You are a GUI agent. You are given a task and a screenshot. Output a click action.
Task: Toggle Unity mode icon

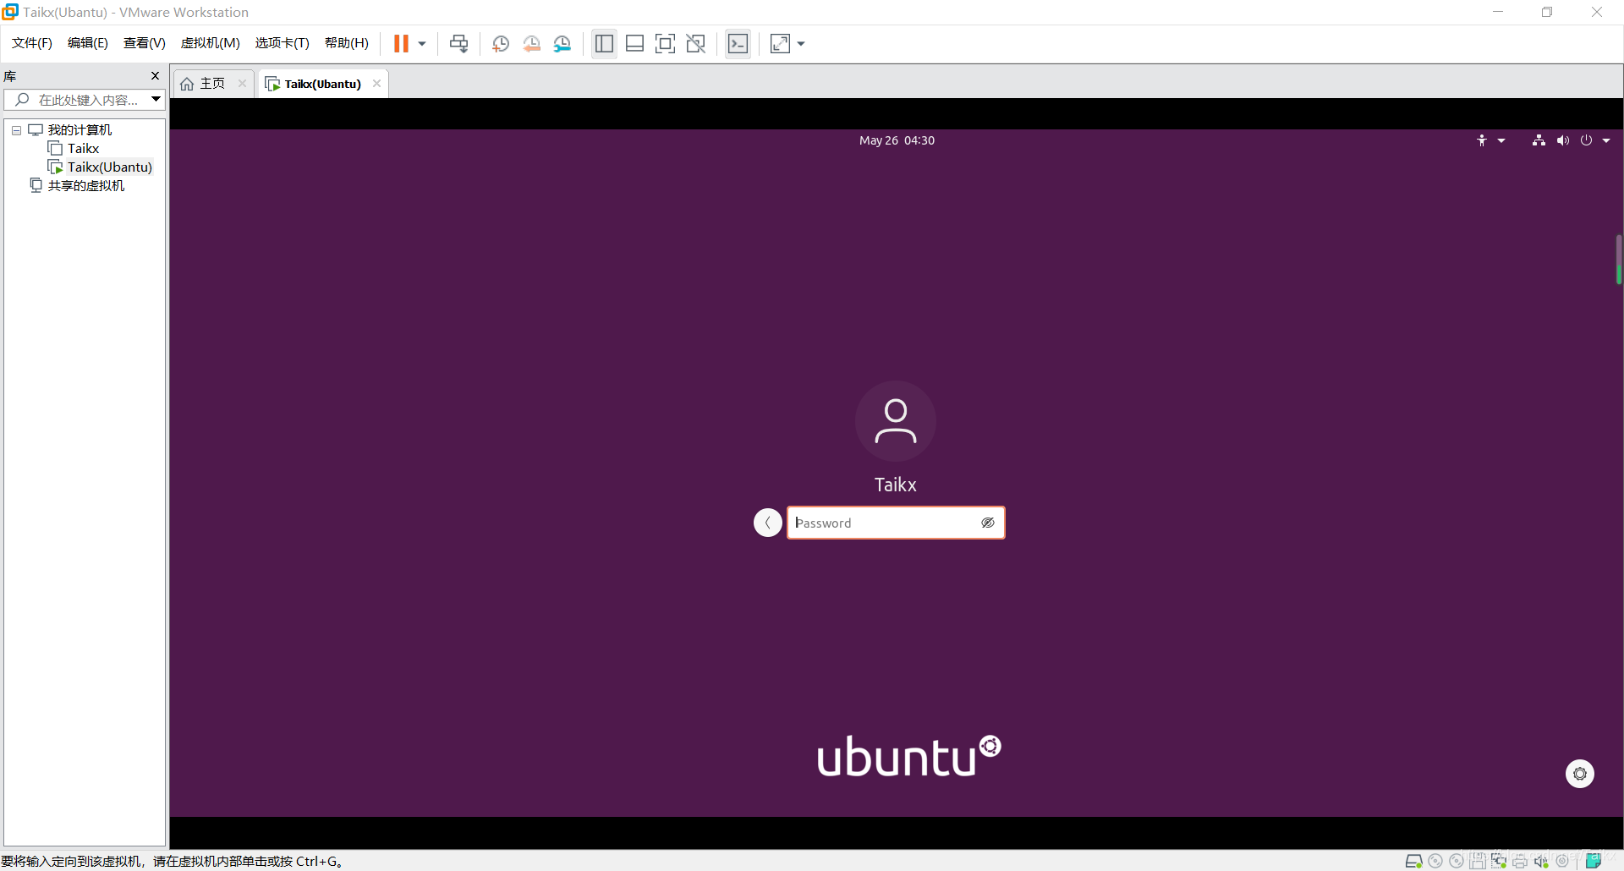tap(696, 44)
